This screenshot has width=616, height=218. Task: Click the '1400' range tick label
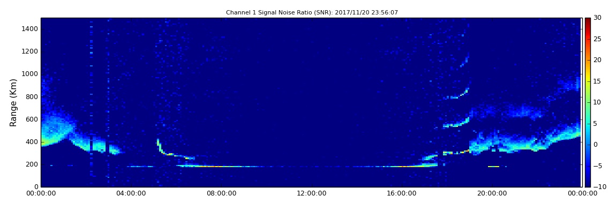point(30,29)
